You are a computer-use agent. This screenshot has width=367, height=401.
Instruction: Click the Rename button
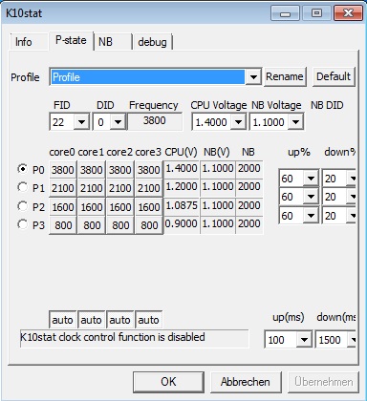285,76
